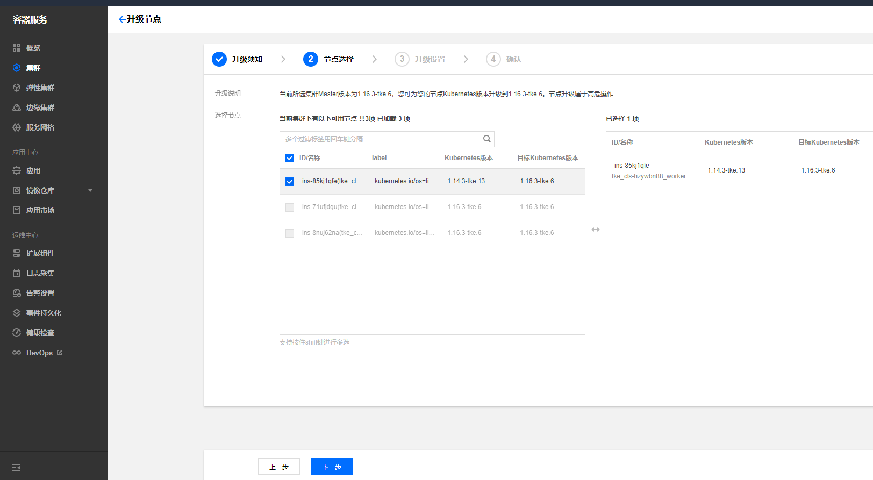Viewport: 873px width, 480px height.
Task: Open the 镜像仓库 icon in sidebar
Action: (17, 190)
